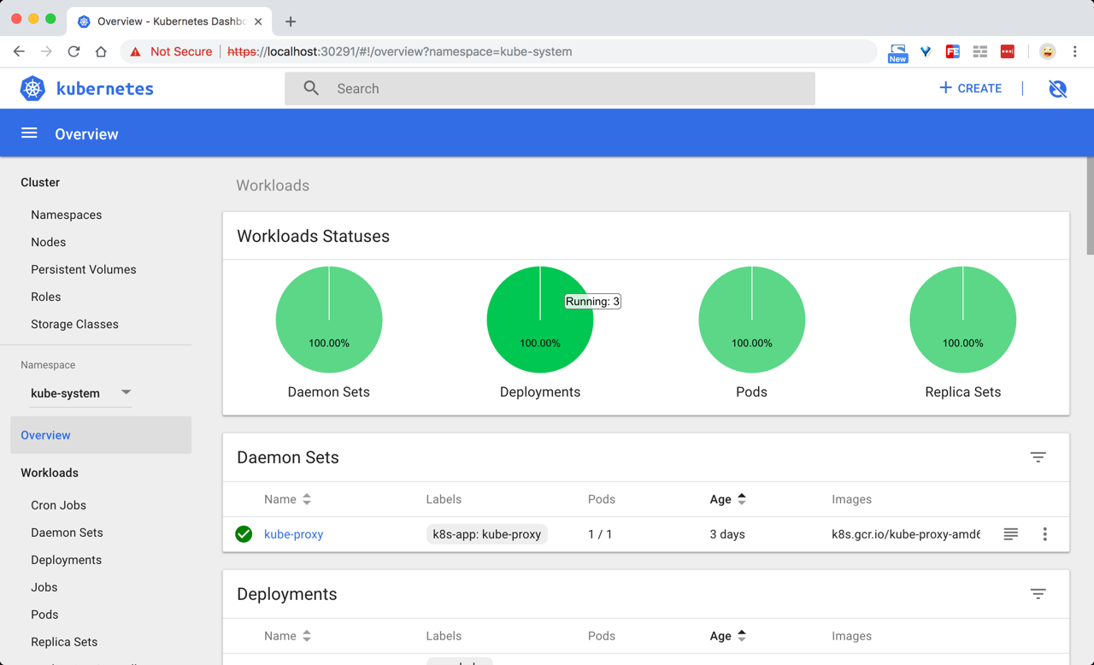The image size is (1094, 665).
Task: Open Daemon Sets in sidebar
Action: coord(68,533)
